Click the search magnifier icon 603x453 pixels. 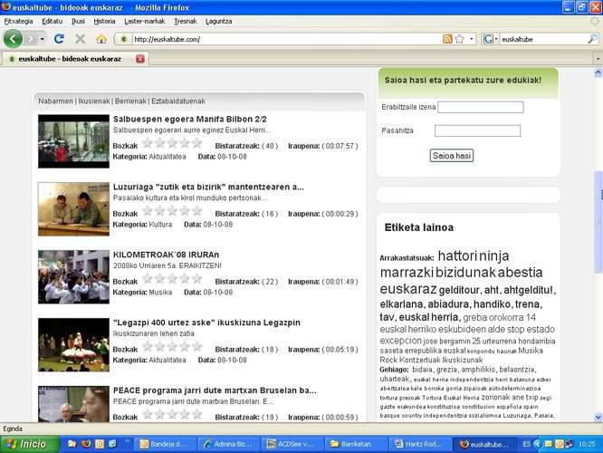pos(593,39)
